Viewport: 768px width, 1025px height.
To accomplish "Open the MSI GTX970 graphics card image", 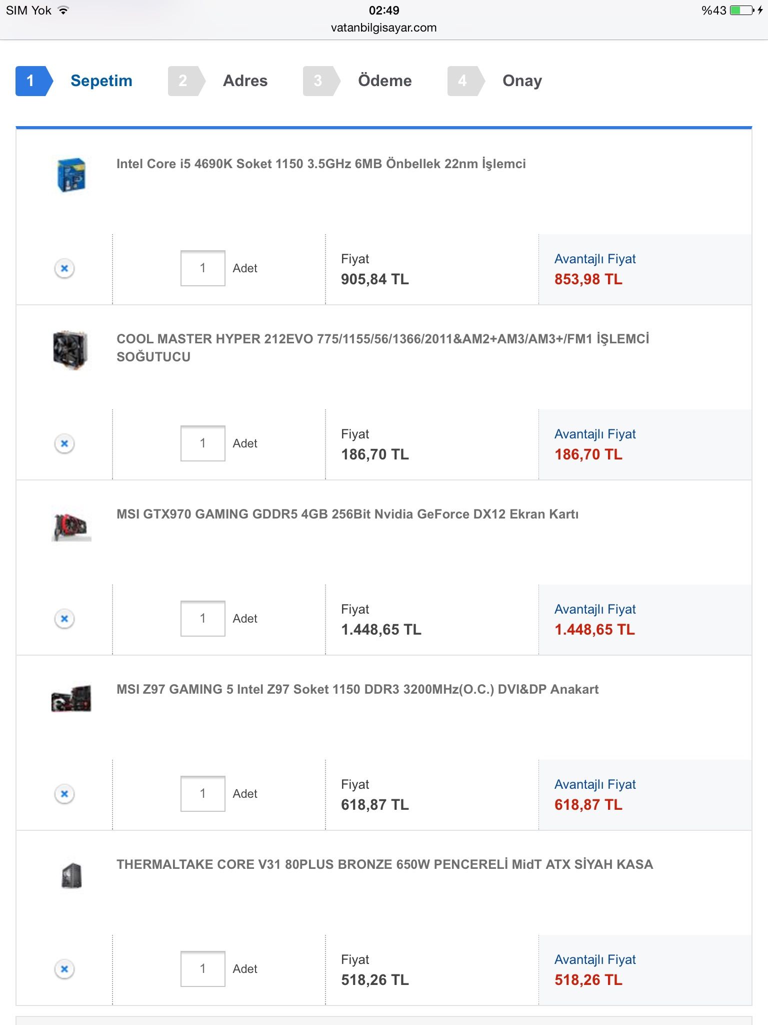I will pos(71,527).
